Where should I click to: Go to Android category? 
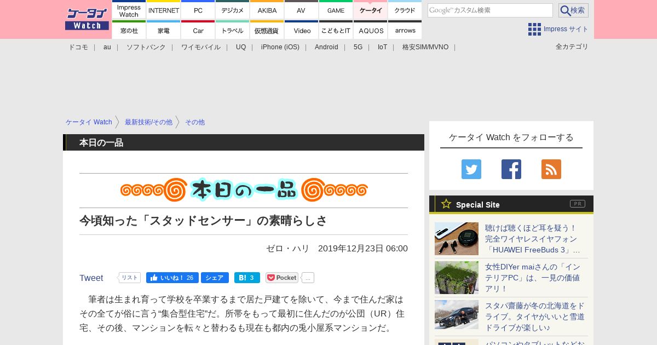[326, 47]
